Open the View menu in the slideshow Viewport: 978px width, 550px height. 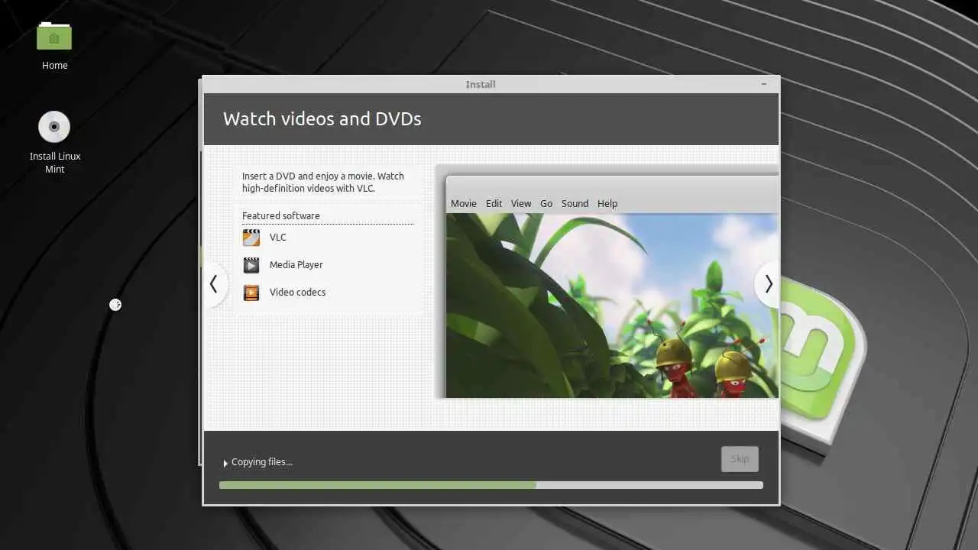tap(521, 203)
